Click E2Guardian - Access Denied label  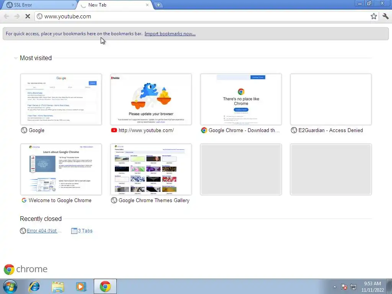(x=330, y=130)
